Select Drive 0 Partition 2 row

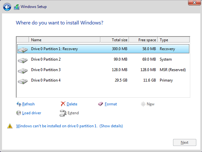pos(103,59)
